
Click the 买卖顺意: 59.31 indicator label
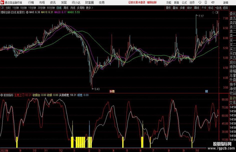pos(68,95)
